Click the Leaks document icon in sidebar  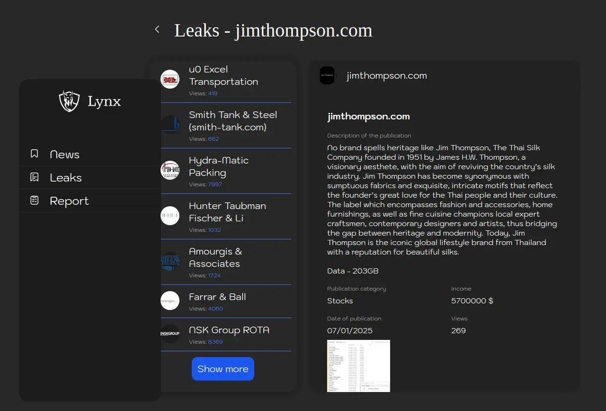pyautogui.click(x=34, y=177)
